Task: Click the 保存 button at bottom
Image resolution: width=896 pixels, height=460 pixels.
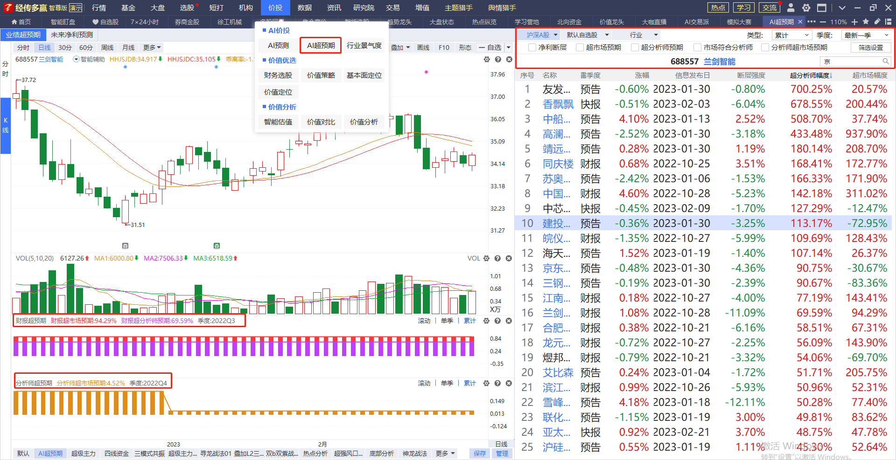Action: point(480,453)
